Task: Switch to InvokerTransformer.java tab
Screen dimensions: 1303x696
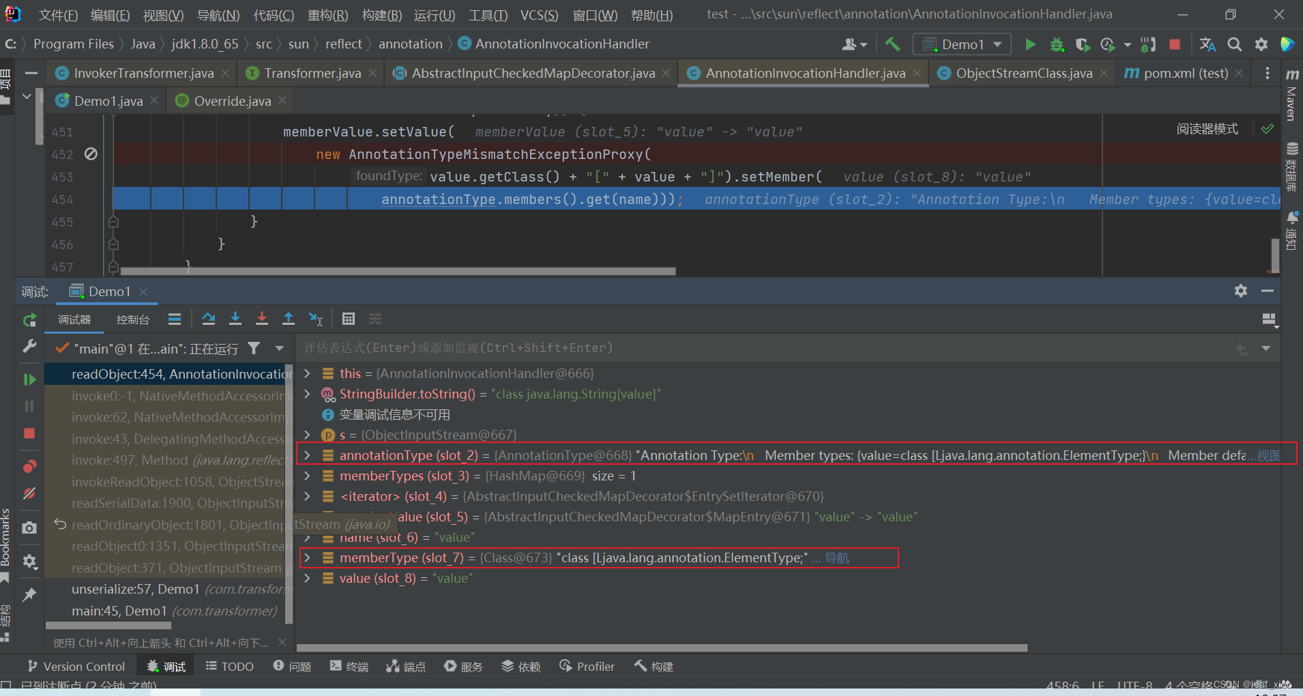Action: (143, 73)
